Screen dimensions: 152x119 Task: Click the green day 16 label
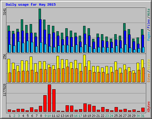pos(76,116)
